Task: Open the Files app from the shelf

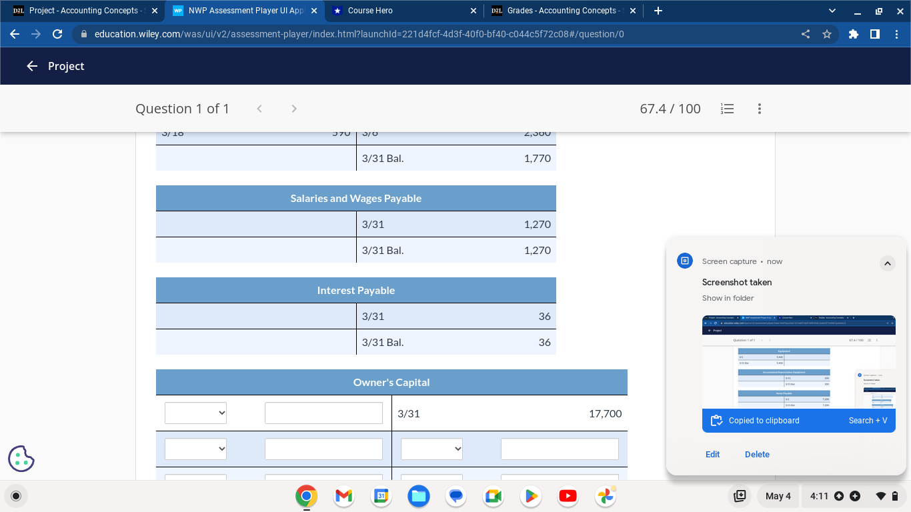Action: (418, 496)
